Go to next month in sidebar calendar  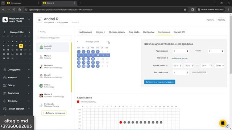tap(29, 32)
